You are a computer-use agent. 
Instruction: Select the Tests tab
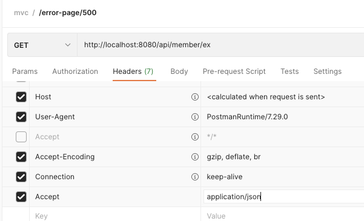click(x=290, y=71)
